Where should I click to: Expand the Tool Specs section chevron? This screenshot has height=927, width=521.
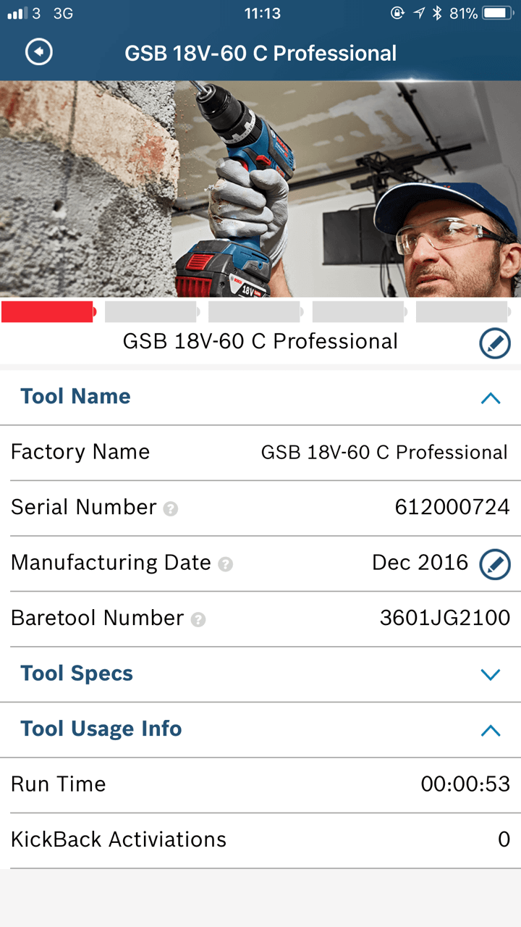pos(491,674)
